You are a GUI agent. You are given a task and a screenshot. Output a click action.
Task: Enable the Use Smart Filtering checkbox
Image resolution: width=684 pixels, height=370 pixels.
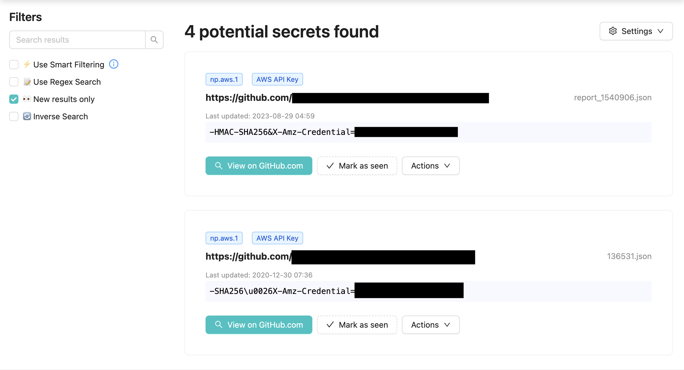point(14,64)
